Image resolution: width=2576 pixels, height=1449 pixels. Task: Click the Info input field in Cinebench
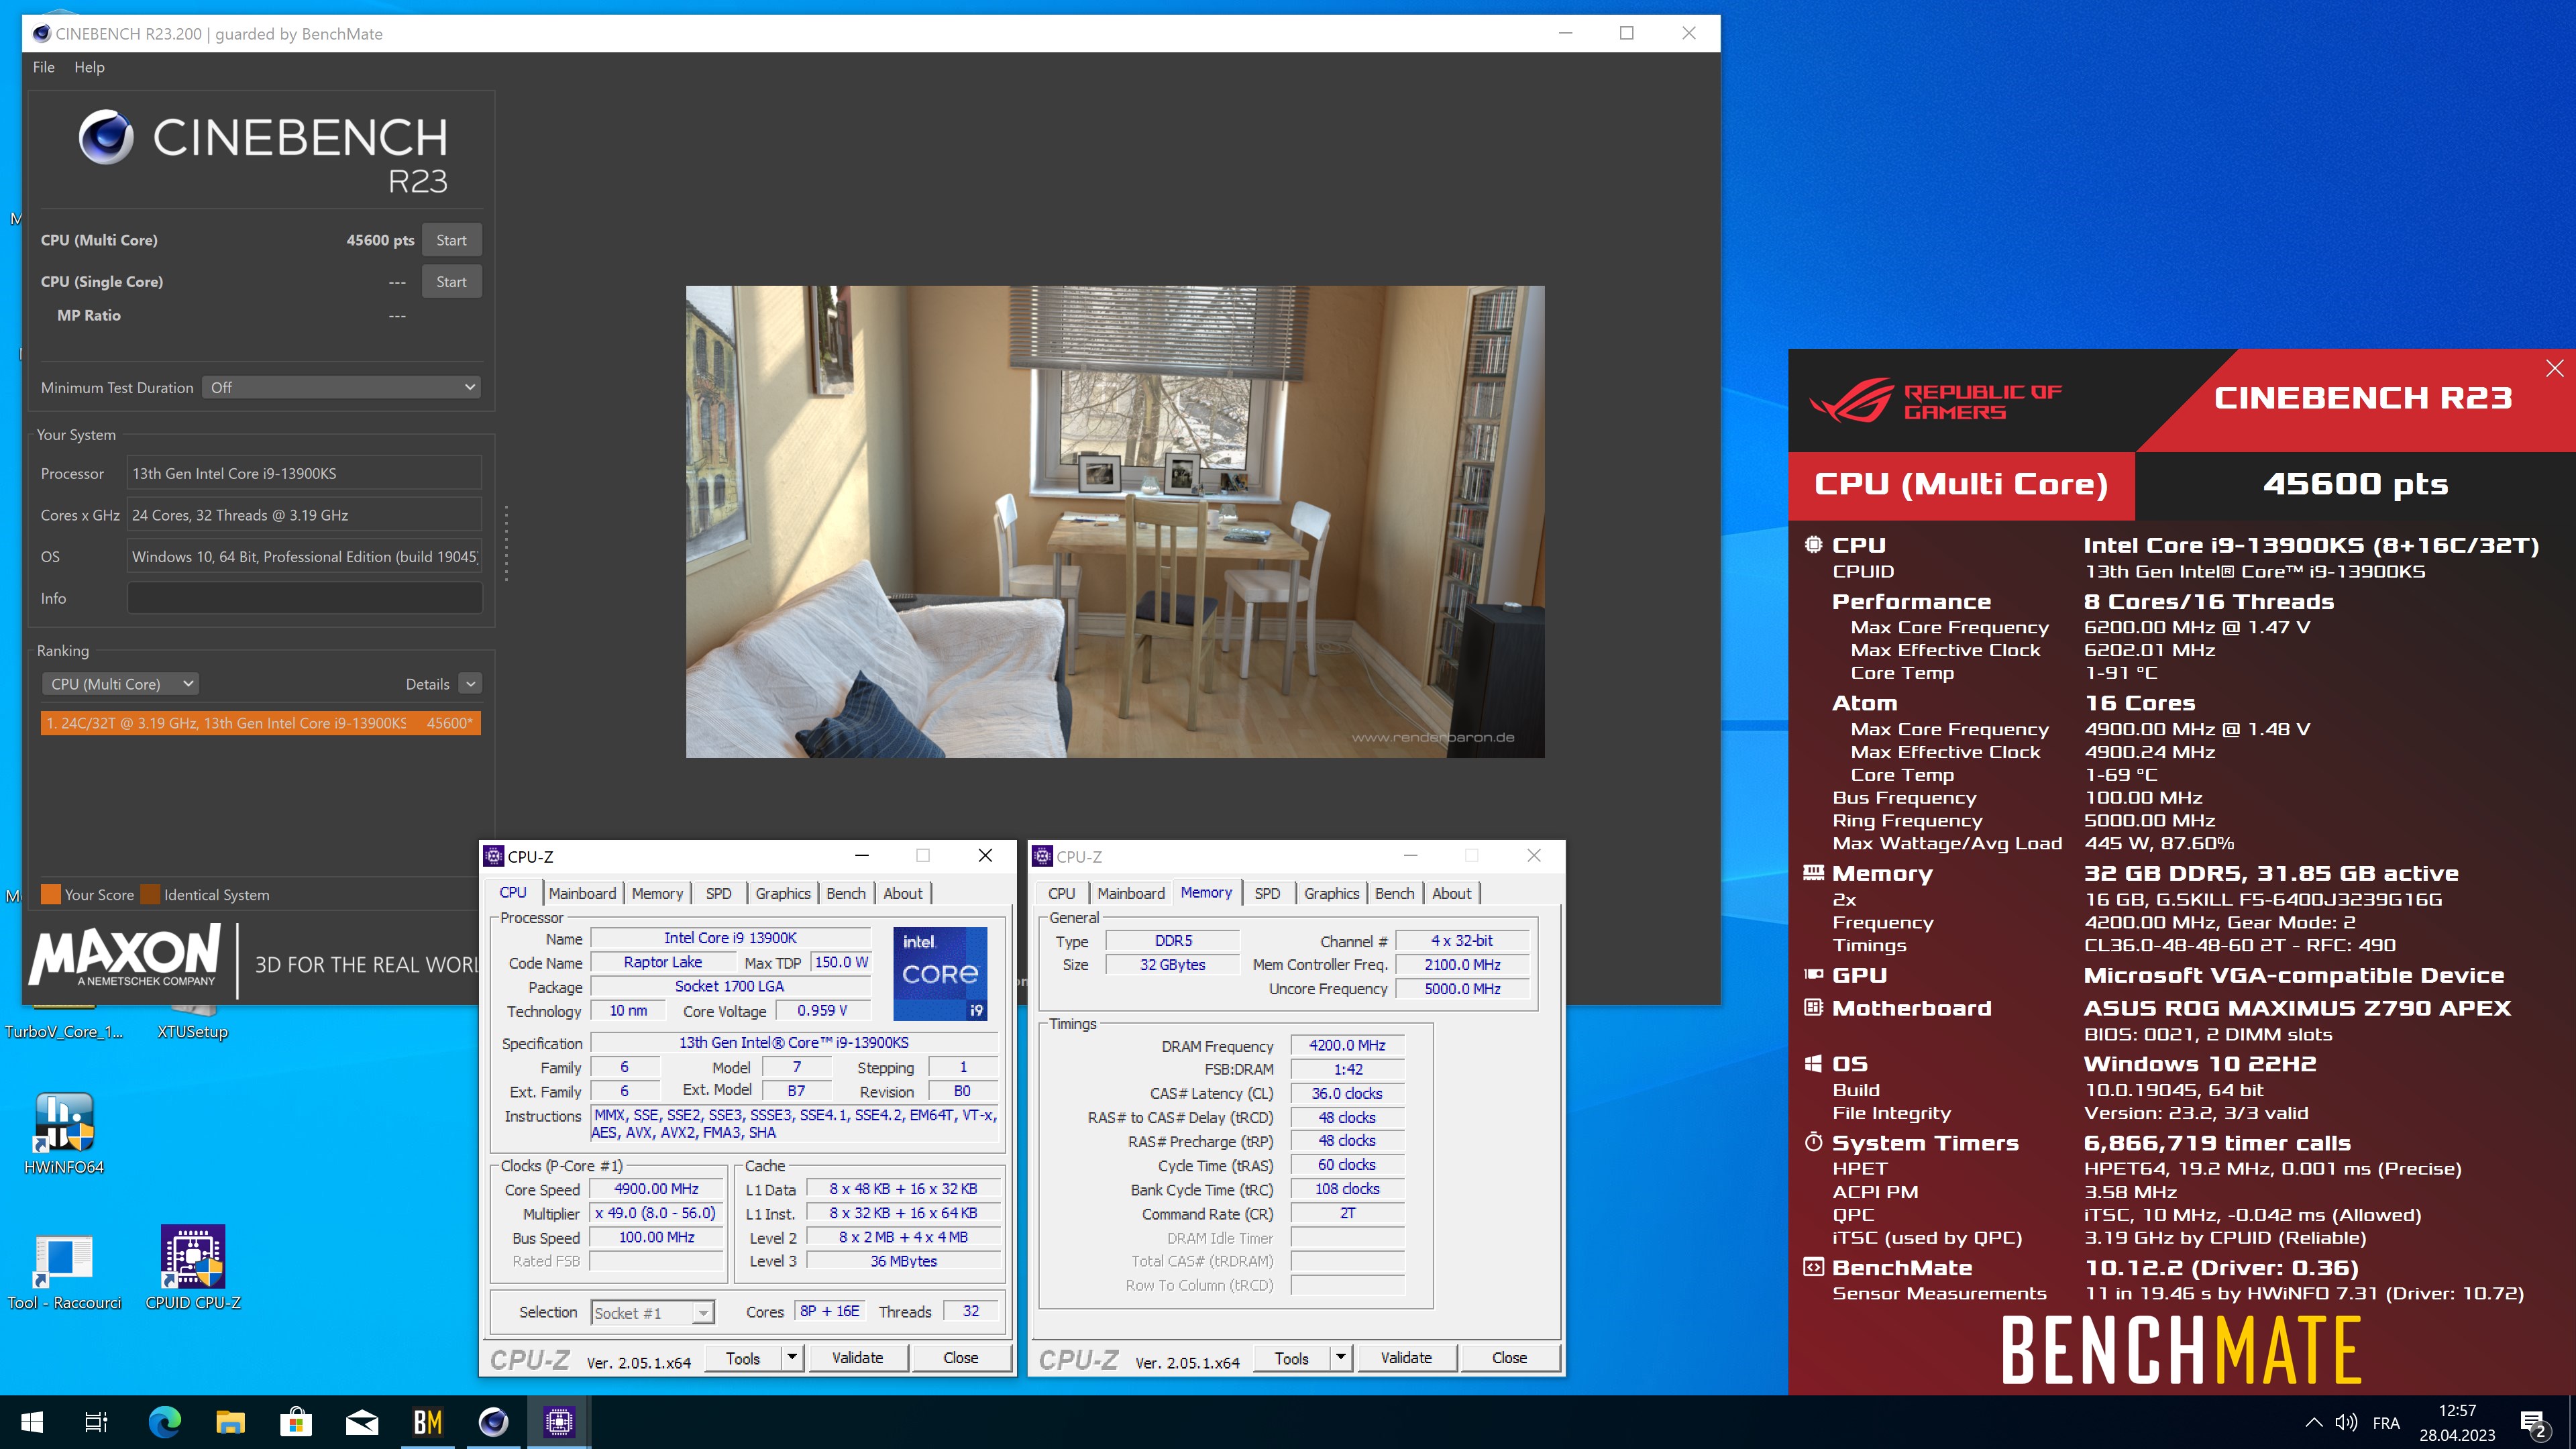(x=304, y=598)
